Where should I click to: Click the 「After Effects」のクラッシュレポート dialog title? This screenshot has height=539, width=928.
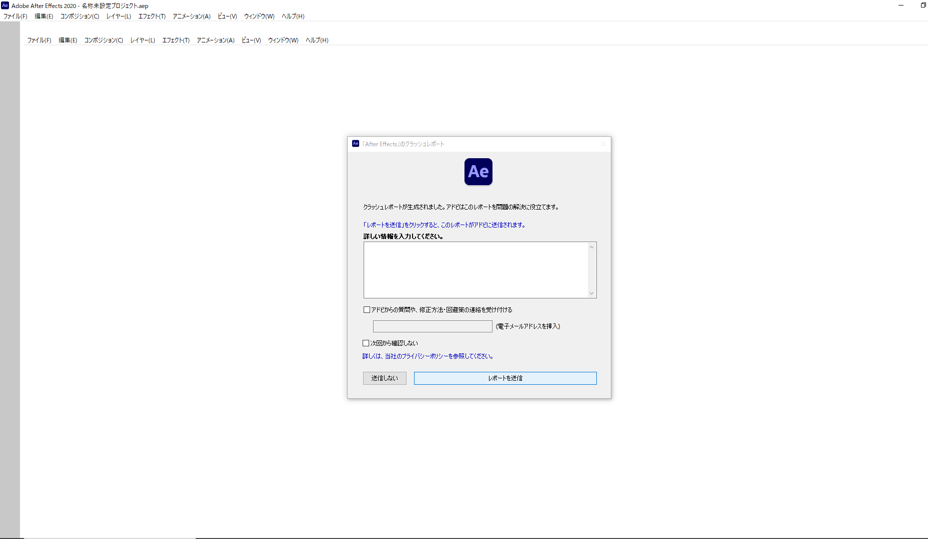point(403,144)
